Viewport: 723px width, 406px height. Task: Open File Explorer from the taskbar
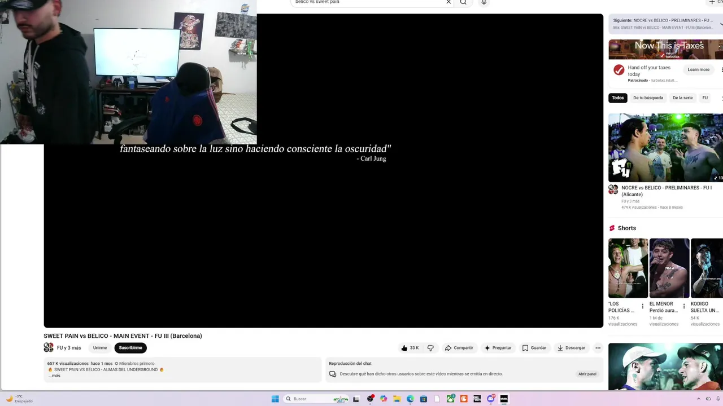397,399
